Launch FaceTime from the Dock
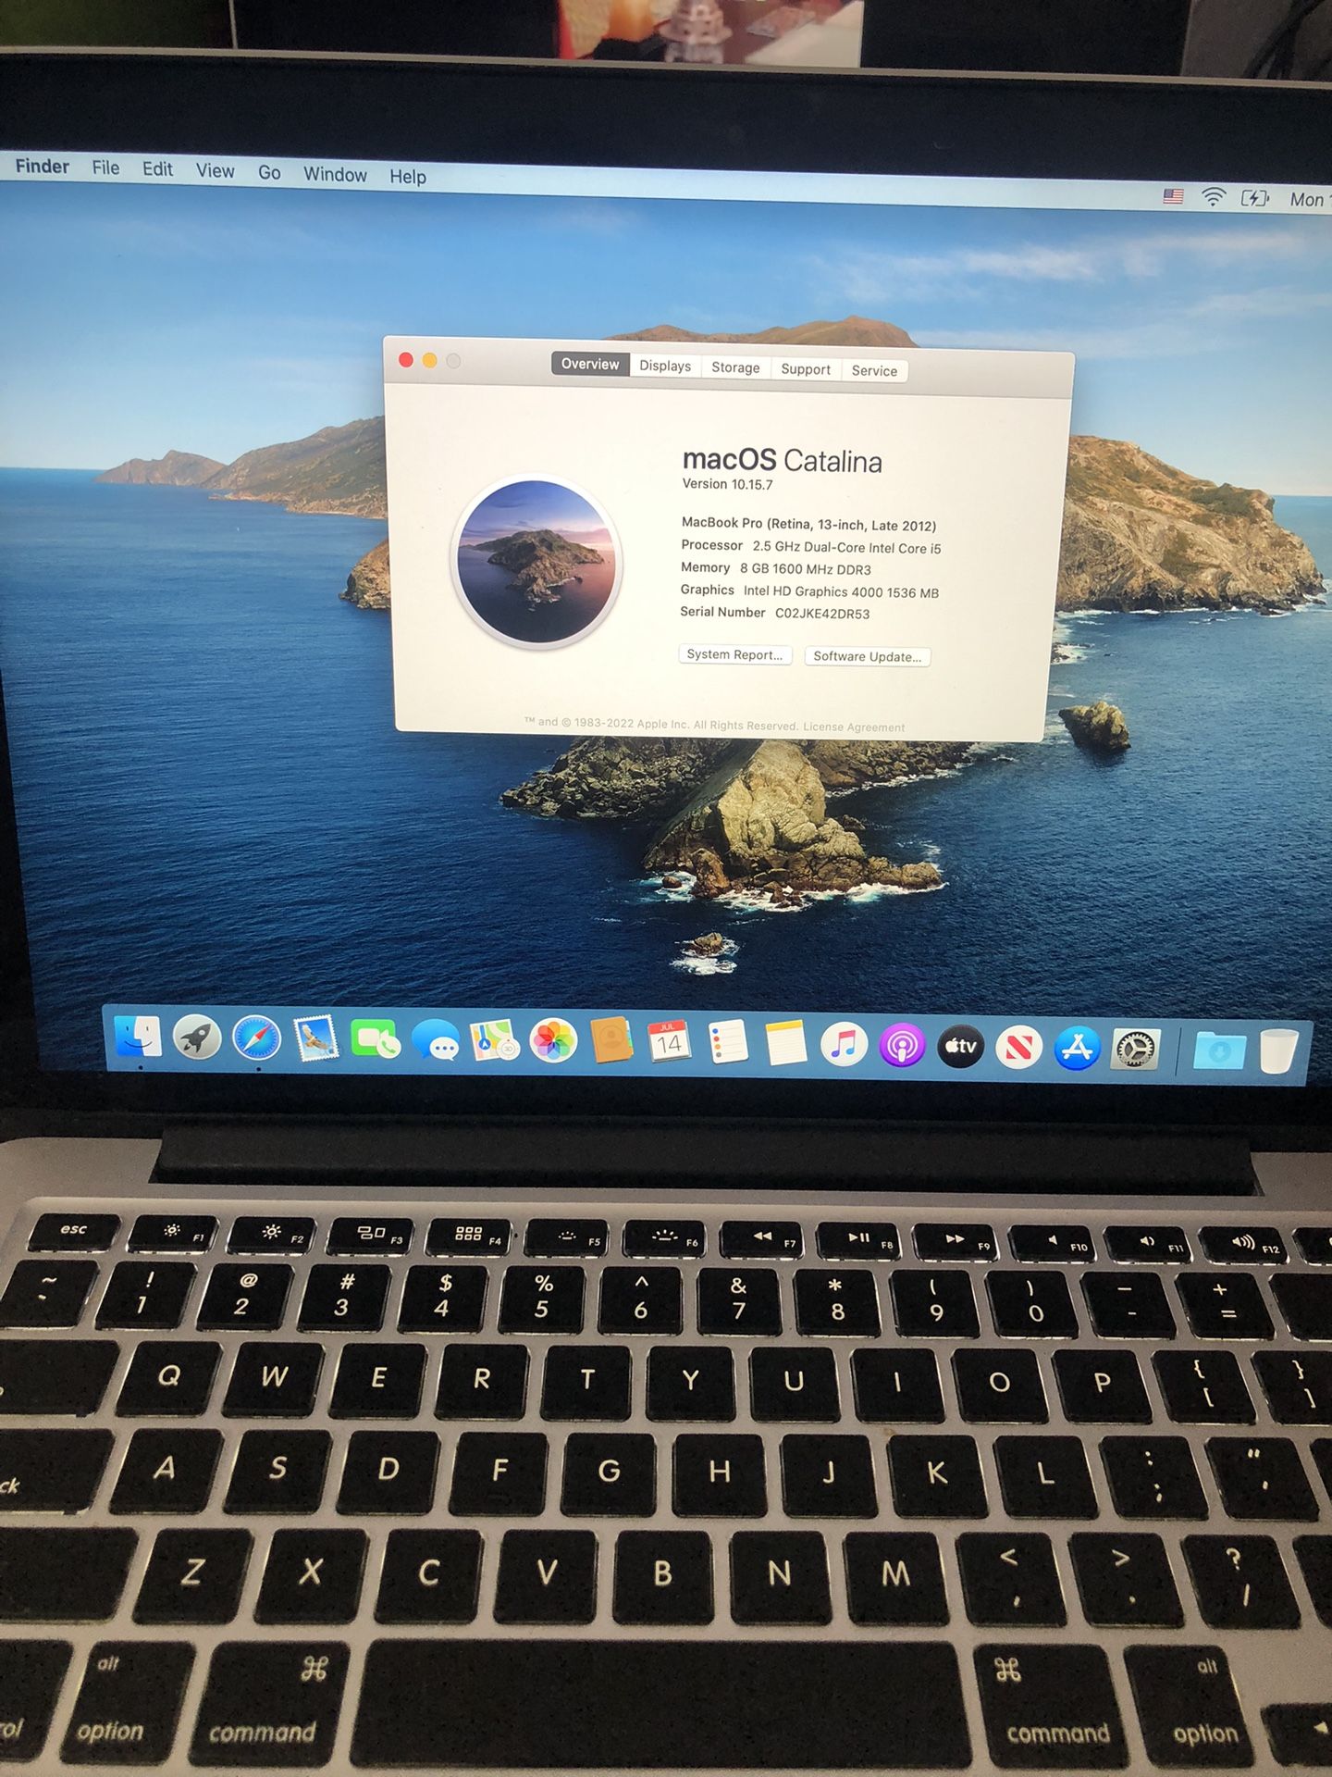 [375, 1040]
